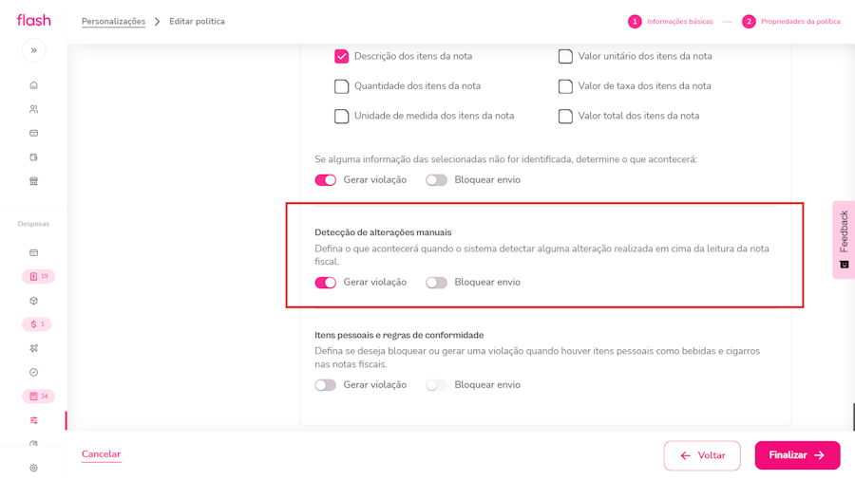The height and width of the screenshot is (480, 855).
Task: Toggle 'Gerar violação' under Detecção de alterações manuais
Action: (x=326, y=283)
